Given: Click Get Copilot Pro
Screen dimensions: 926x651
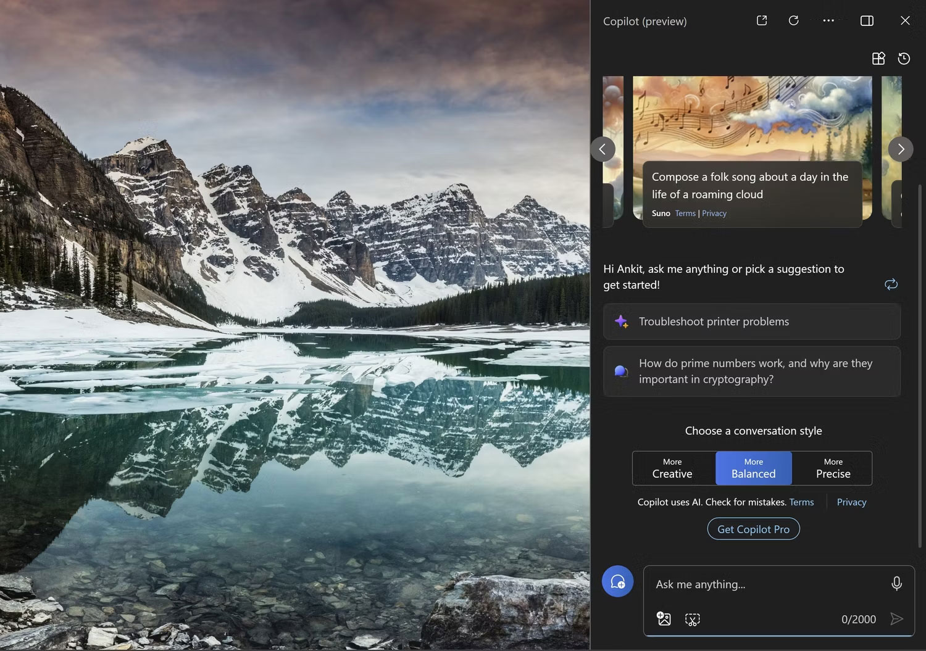Looking at the screenshot, I should [x=753, y=529].
